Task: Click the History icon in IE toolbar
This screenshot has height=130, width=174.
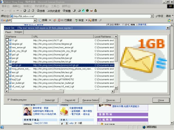Action: pyautogui.click(x=74, y=11)
